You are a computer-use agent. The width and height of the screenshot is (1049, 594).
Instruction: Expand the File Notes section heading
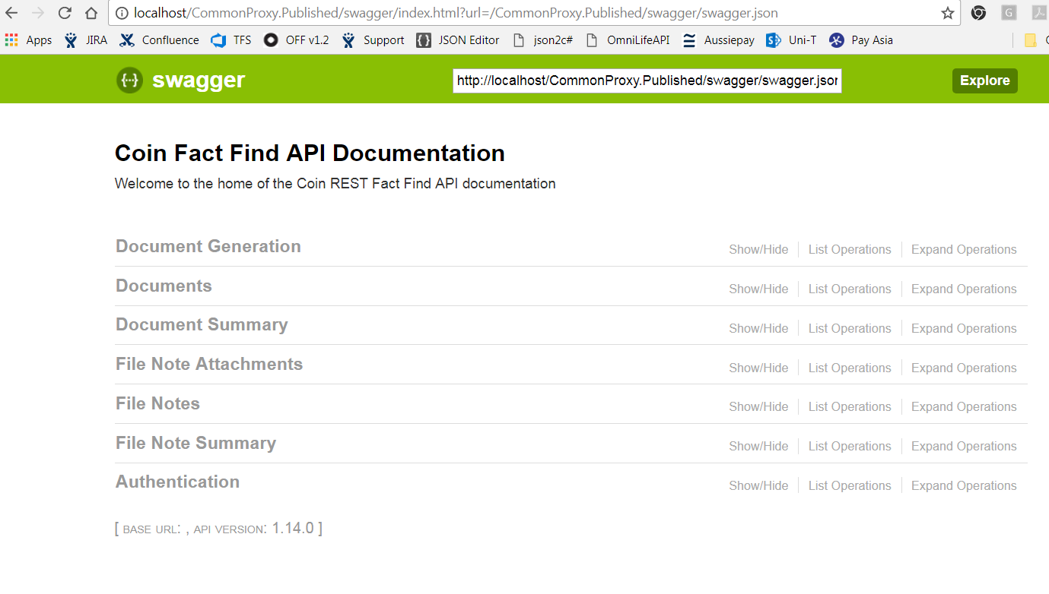[x=157, y=403]
